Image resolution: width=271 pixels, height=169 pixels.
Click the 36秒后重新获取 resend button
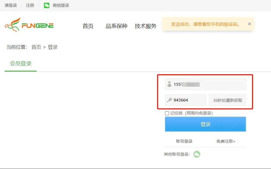228,100
